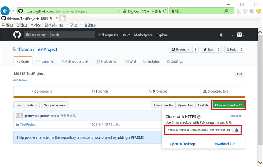Click the refresh icon in address bar

click(x=165, y=11)
